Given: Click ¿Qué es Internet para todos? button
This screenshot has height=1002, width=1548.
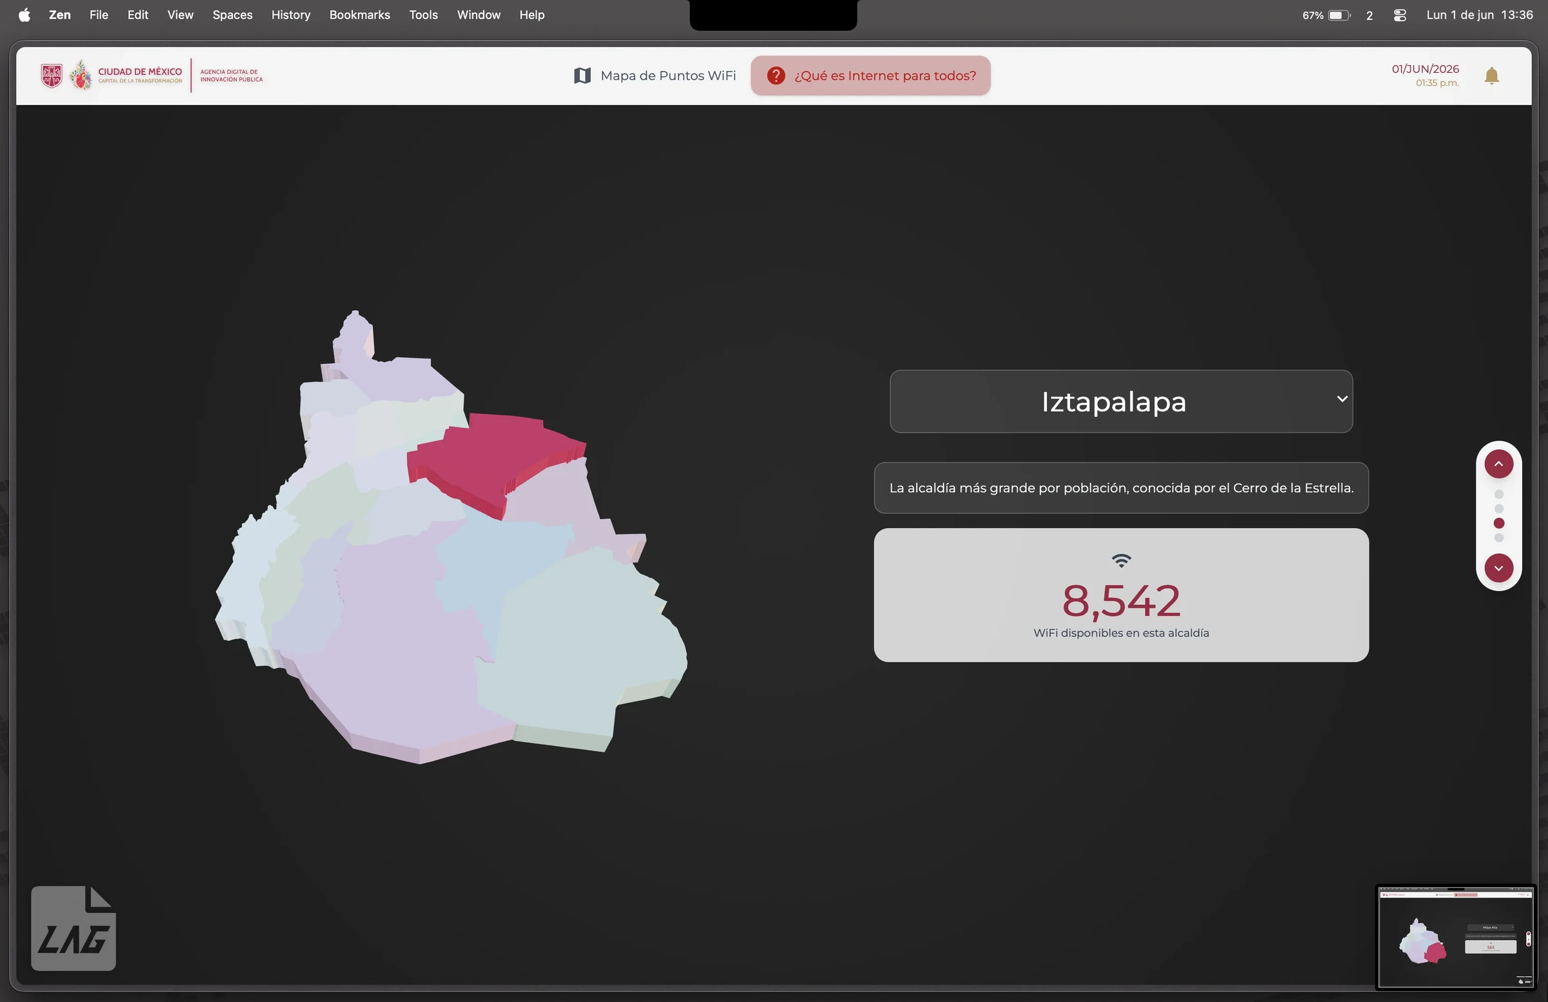Looking at the screenshot, I should tap(870, 75).
